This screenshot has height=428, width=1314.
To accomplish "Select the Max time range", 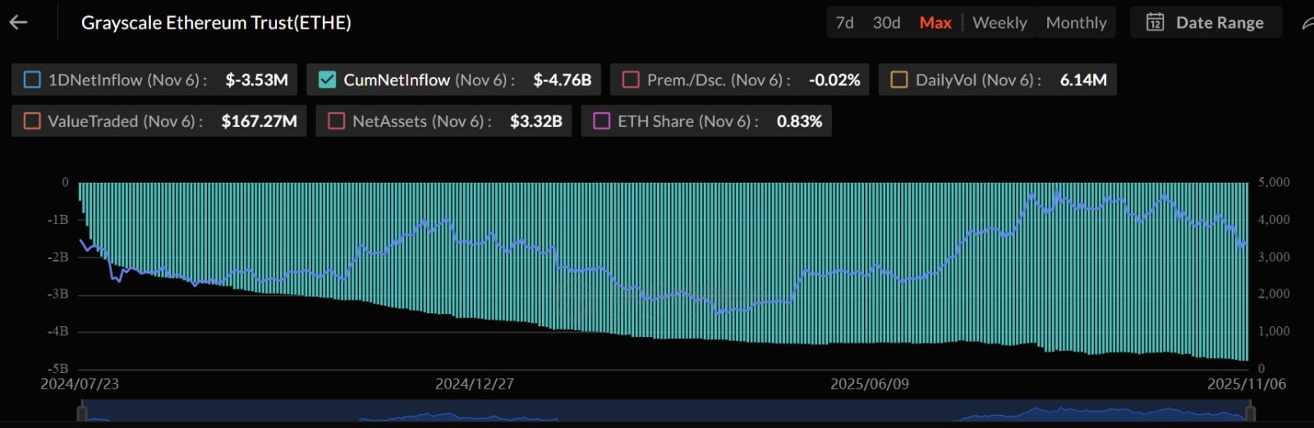I will point(935,23).
